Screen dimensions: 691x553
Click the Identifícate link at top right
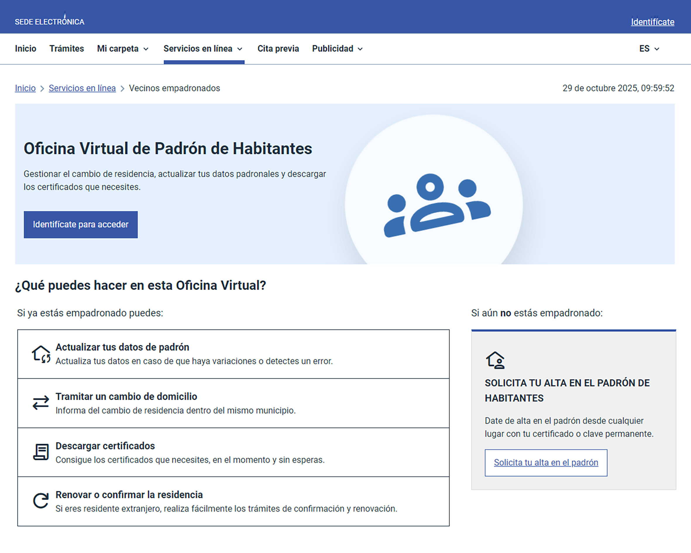[652, 22]
